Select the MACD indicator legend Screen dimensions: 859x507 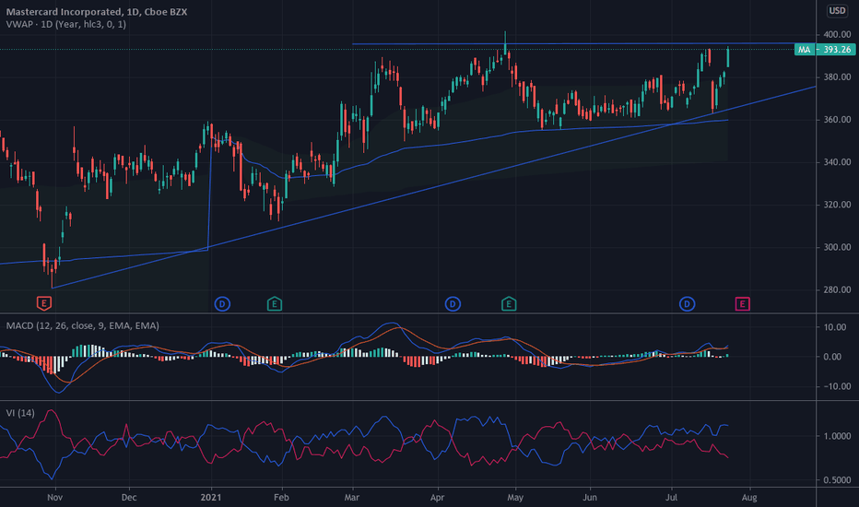click(82, 325)
